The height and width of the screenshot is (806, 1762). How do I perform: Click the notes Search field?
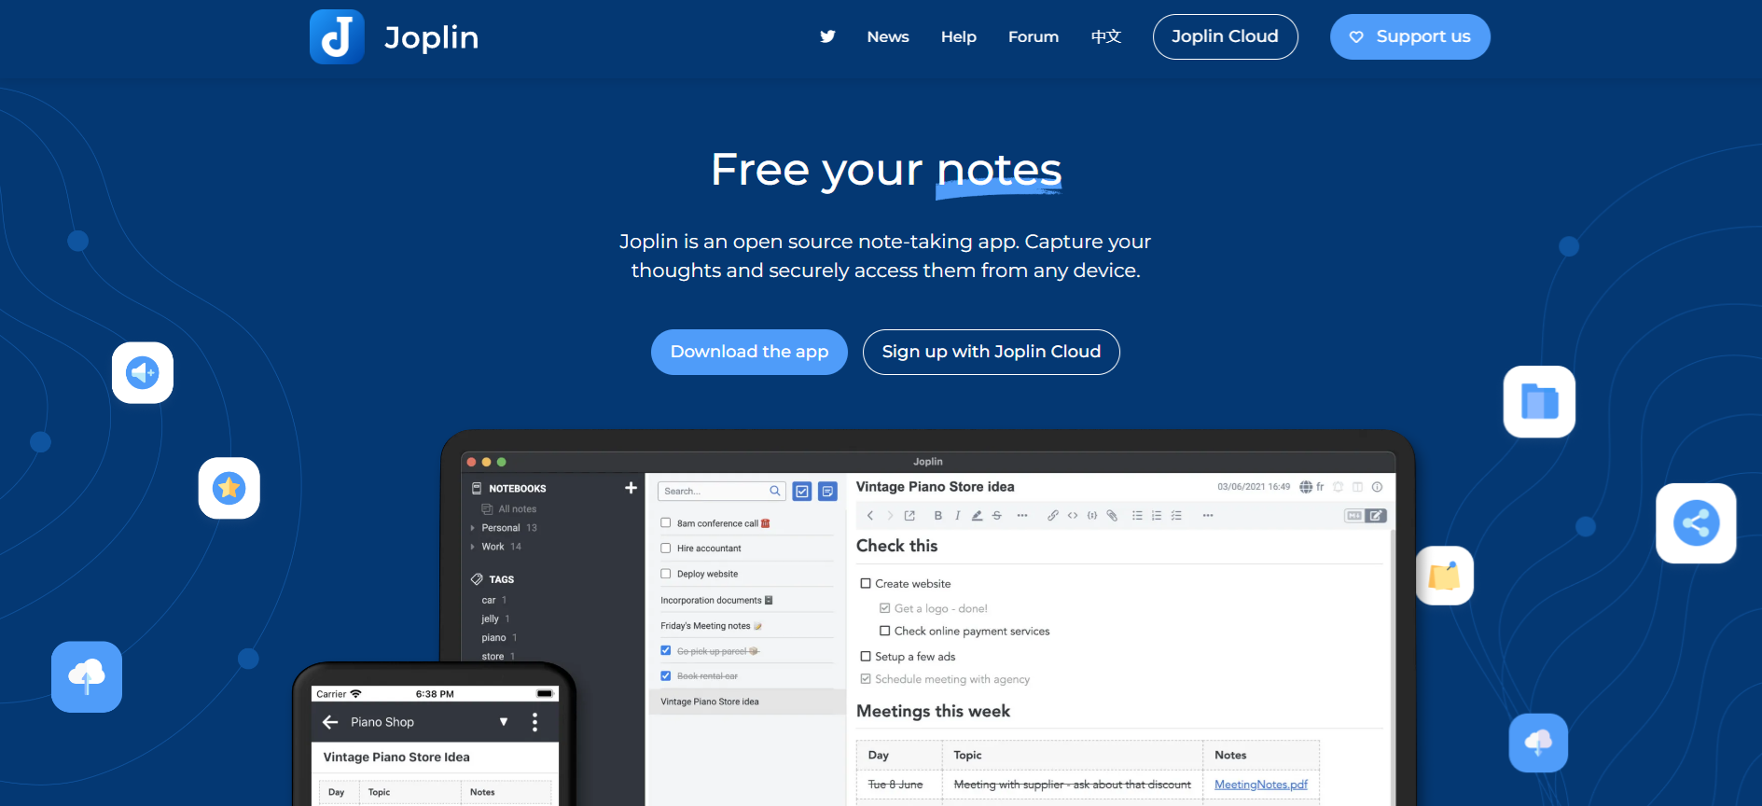(714, 491)
